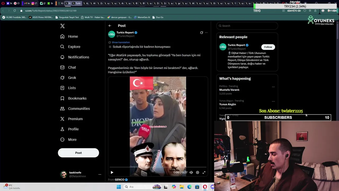
Task: Click the @TurkicReport handle on the post
Action: tap(126, 36)
